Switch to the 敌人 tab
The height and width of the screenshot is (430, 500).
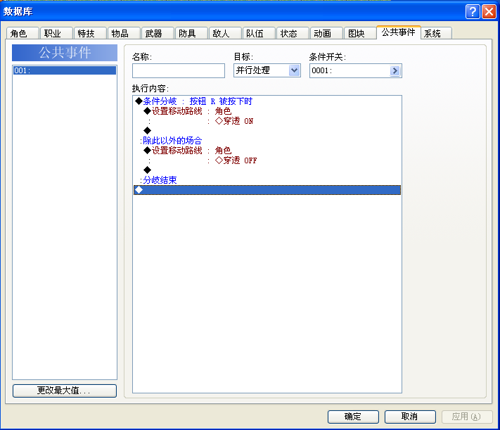coord(225,33)
